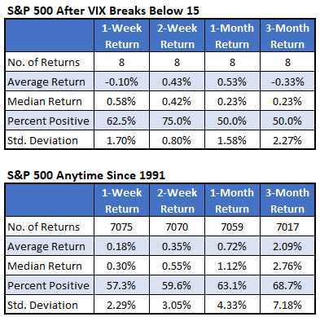Image resolution: width=320 pixels, height=317 pixels.
Task: Click the 'S&P 500 After VIX Breaks Below 15' title
Action: pos(103,11)
